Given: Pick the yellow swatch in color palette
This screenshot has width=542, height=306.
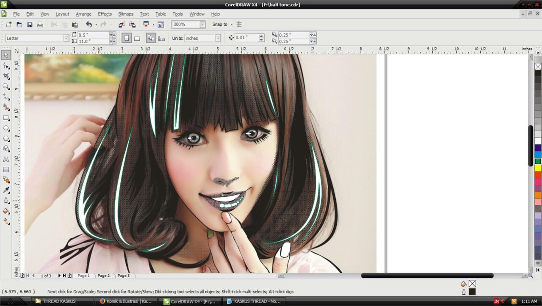Looking at the screenshot, I should (538, 168).
